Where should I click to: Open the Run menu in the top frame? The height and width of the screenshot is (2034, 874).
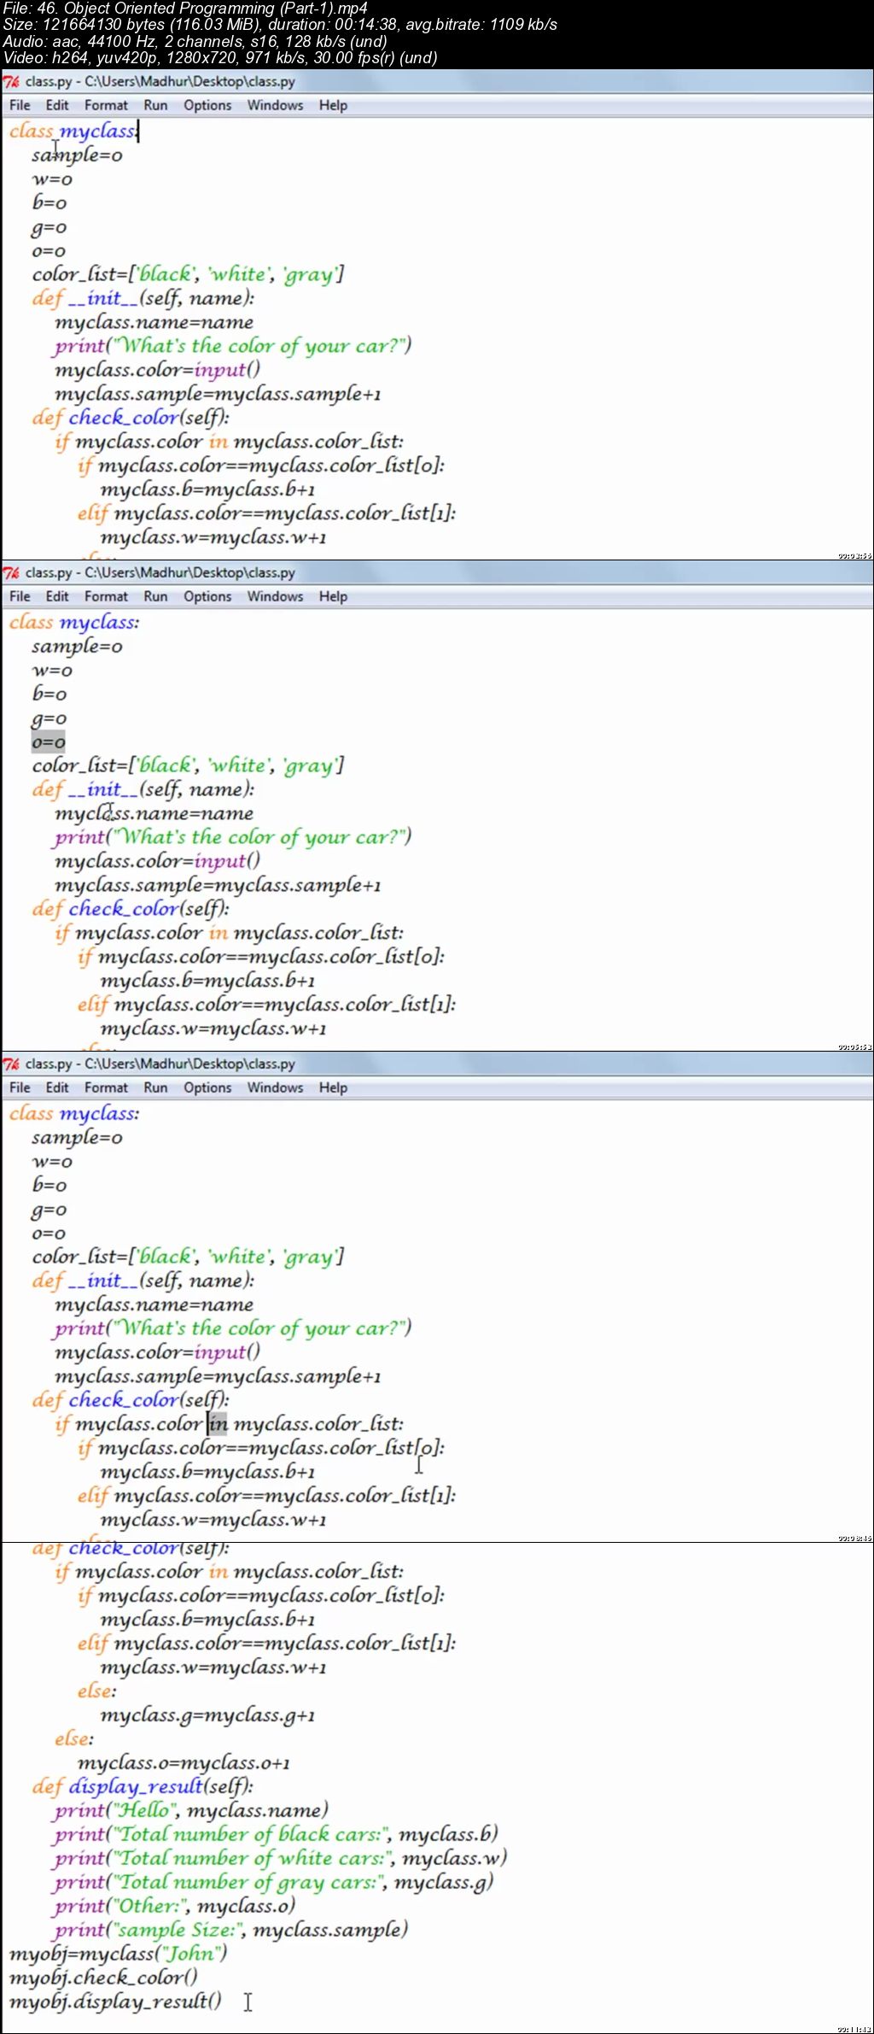(155, 105)
